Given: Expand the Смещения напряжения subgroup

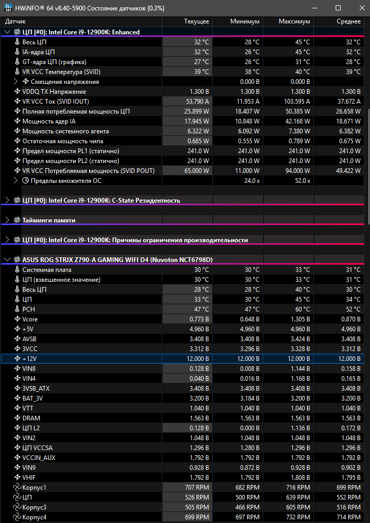Looking at the screenshot, I should pyautogui.click(x=16, y=82).
